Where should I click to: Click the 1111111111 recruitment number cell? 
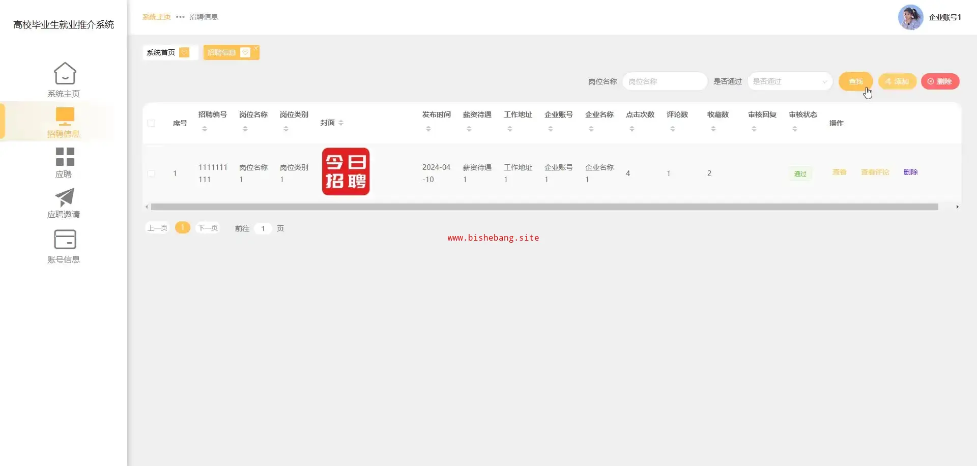(213, 173)
